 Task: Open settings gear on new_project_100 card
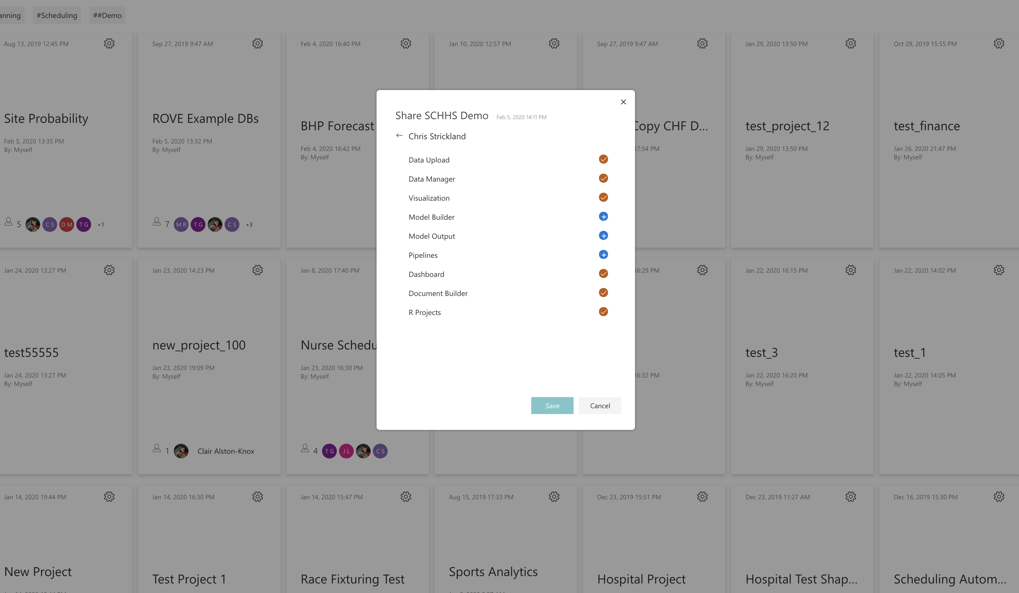point(258,270)
